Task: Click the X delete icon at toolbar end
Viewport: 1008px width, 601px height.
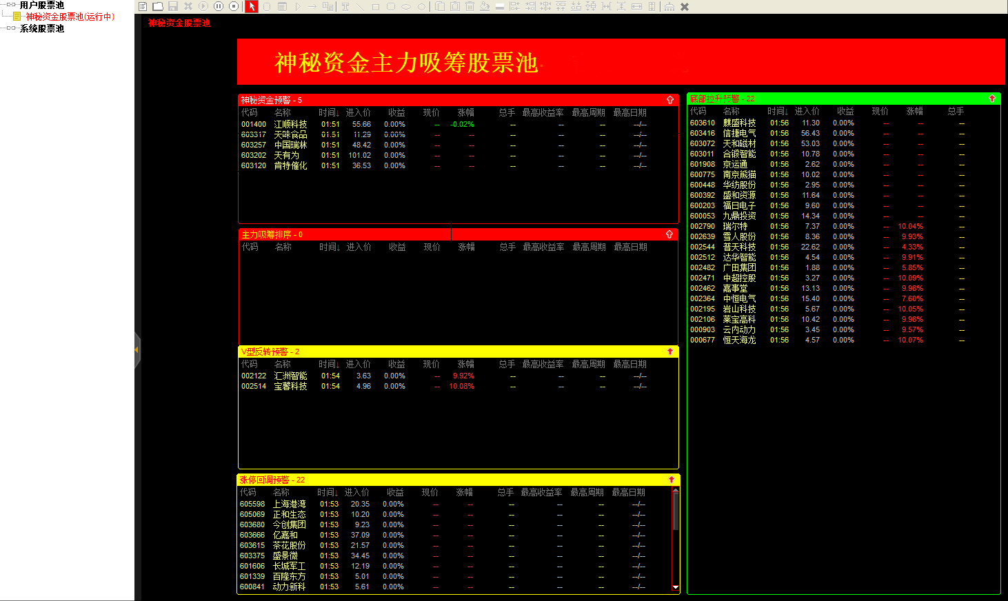Action: [x=685, y=6]
